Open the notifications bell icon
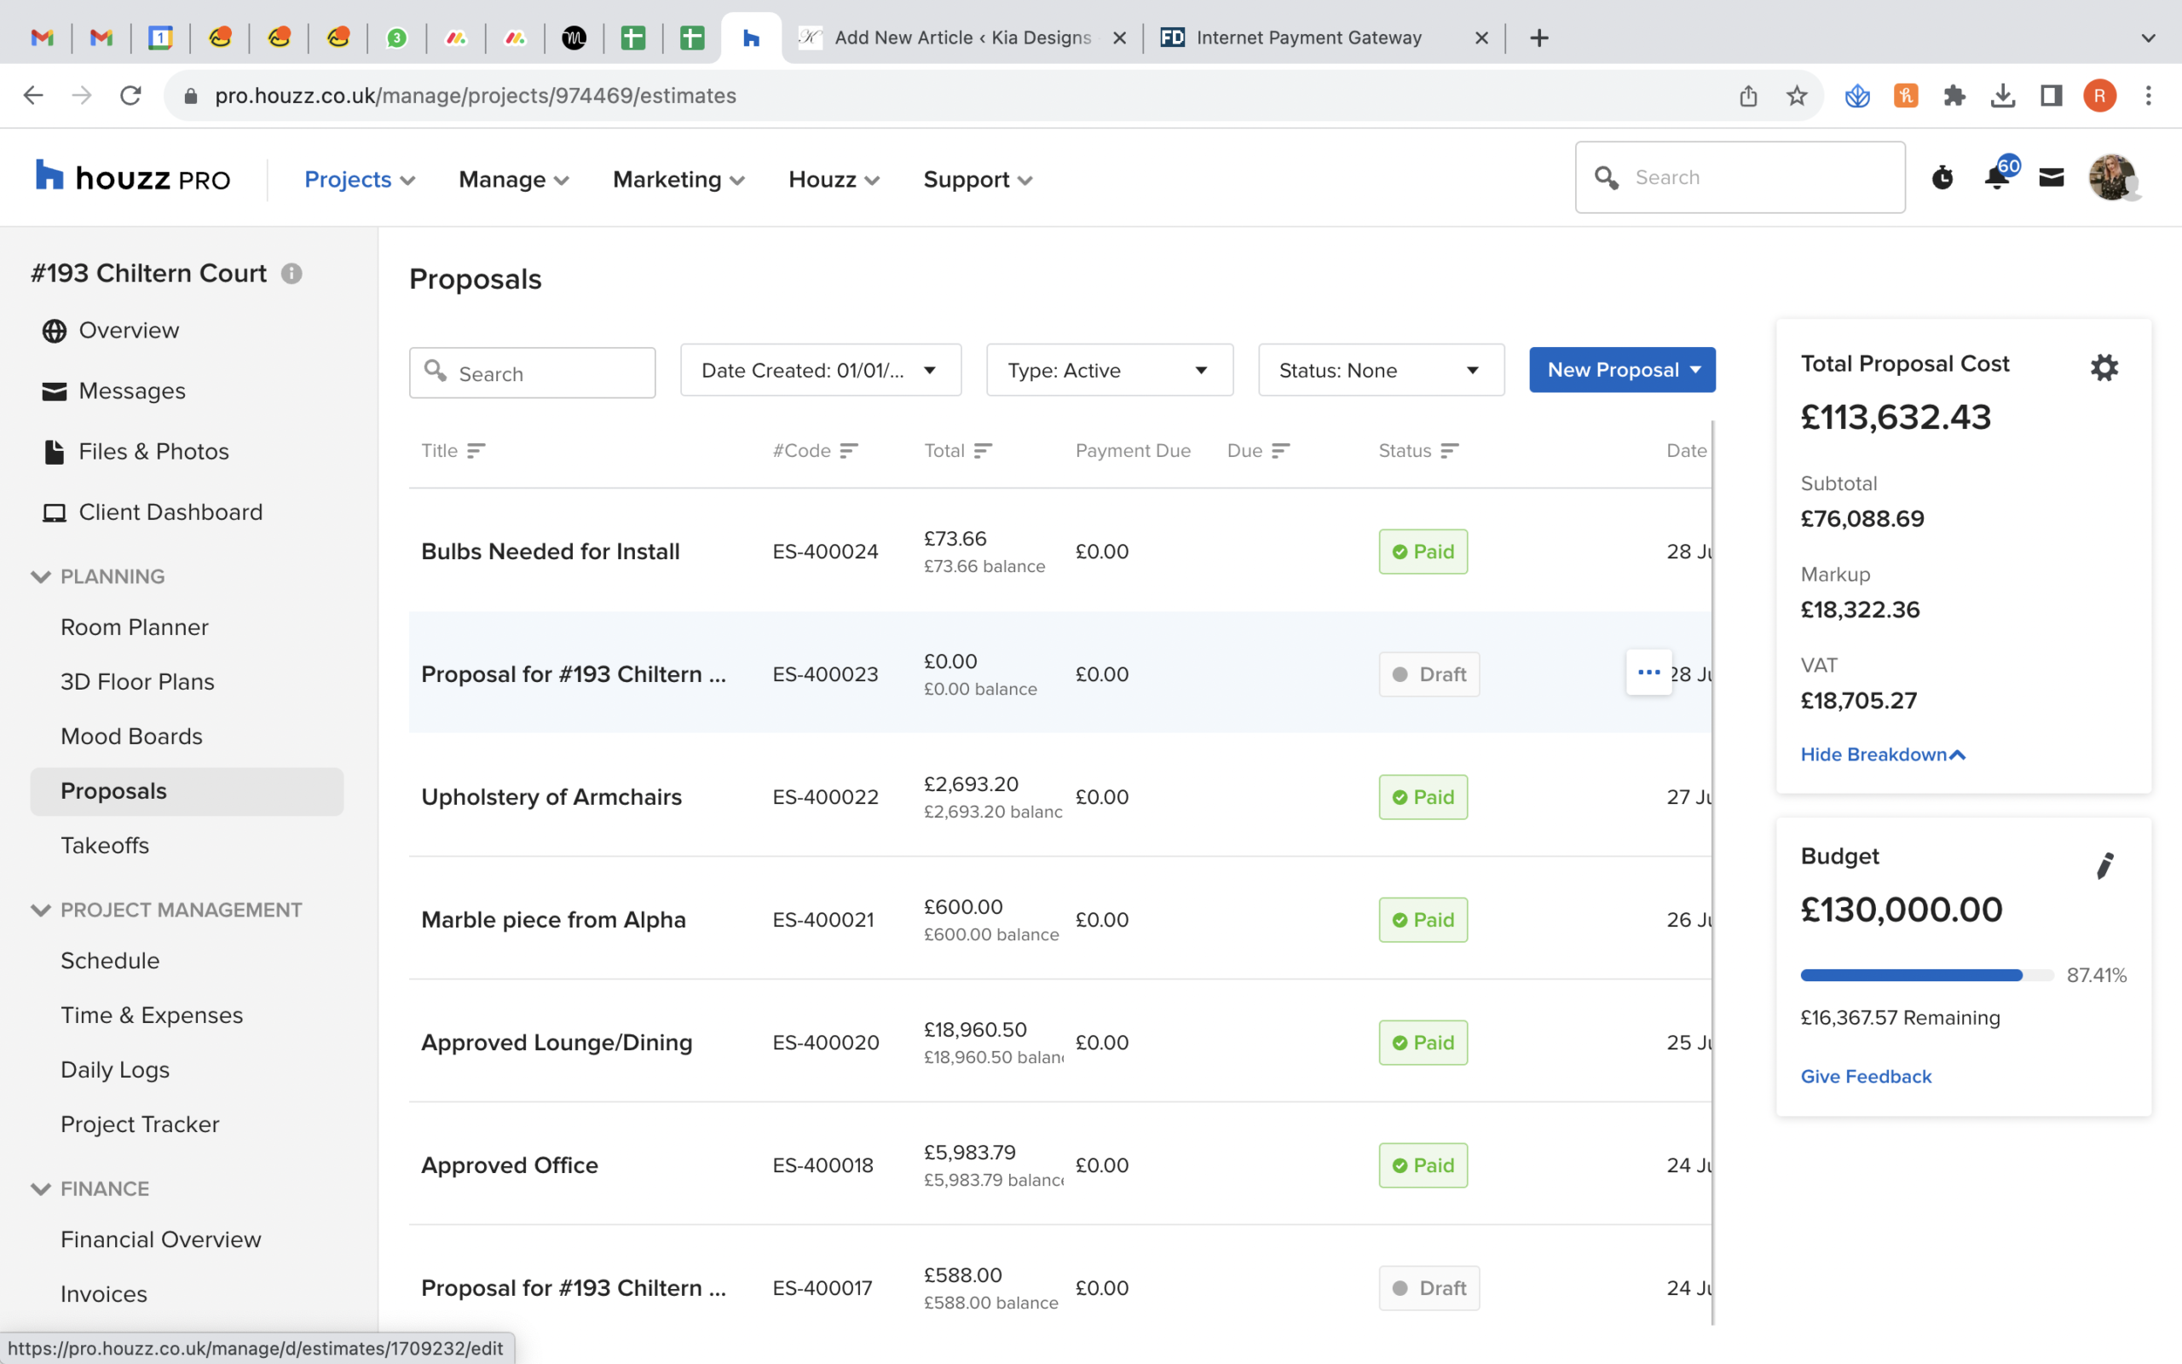This screenshot has width=2182, height=1364. coord(1996,177)
